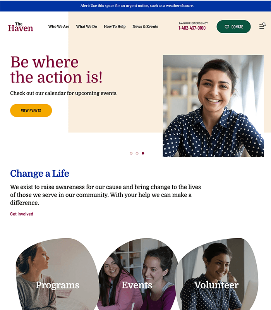Call the emergency number 1-402-437-0100
The image size is (271, 310).
(x=192, y=28)
